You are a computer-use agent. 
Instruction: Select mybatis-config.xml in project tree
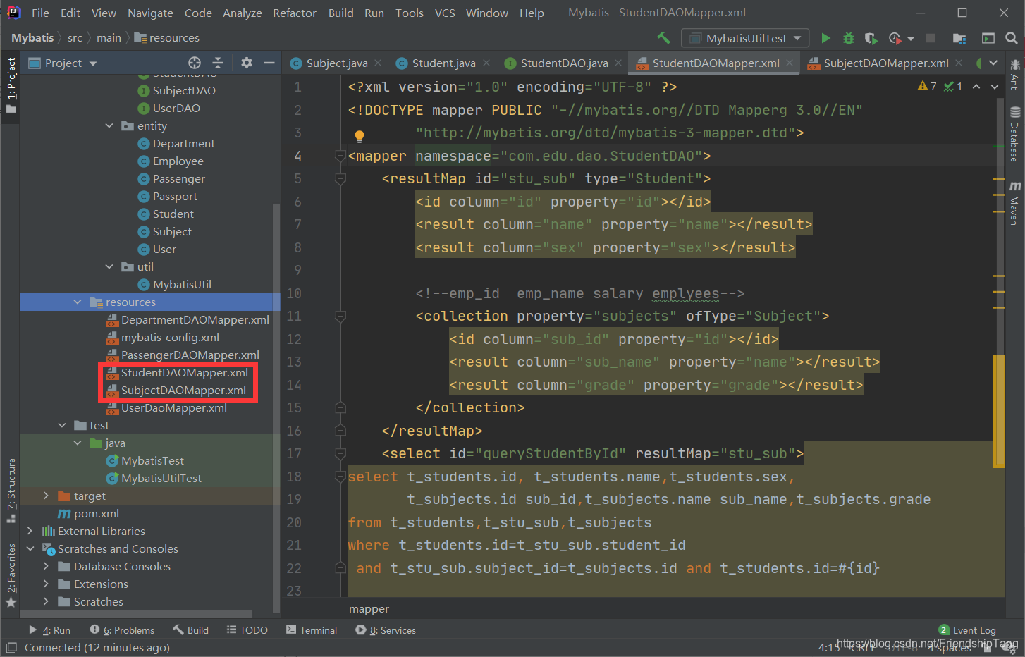click(x=170, y=337)
